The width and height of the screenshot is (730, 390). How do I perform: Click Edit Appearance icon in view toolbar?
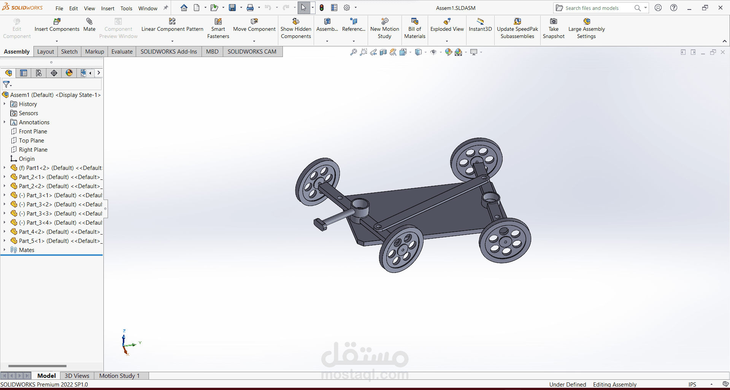point(449,52)
